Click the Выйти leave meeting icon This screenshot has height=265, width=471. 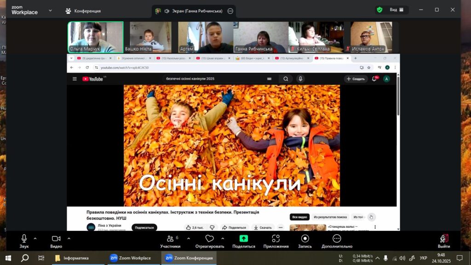coord(444,239)
